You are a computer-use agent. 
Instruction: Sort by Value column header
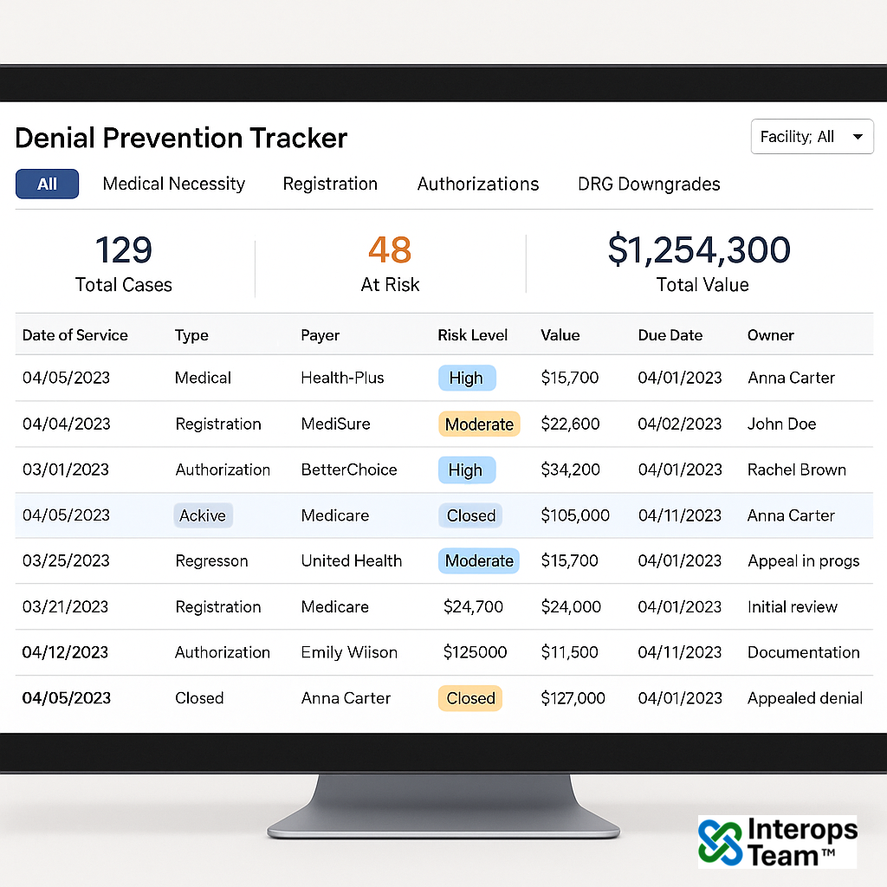click(560, 335)
